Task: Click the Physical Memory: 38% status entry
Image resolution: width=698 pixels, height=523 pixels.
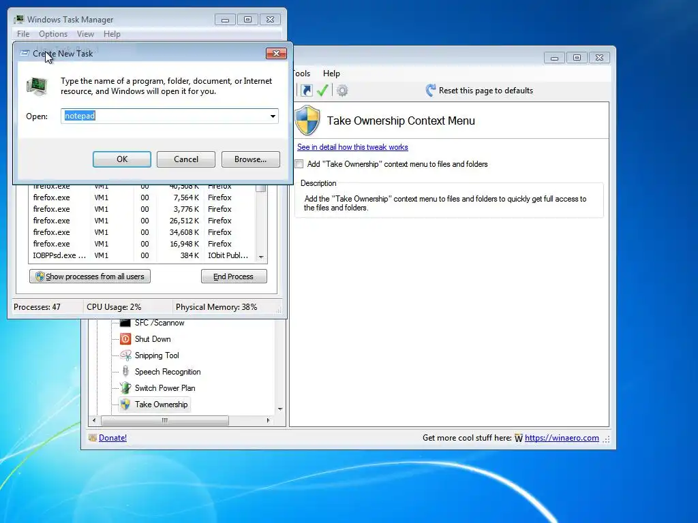Action: 216,307
